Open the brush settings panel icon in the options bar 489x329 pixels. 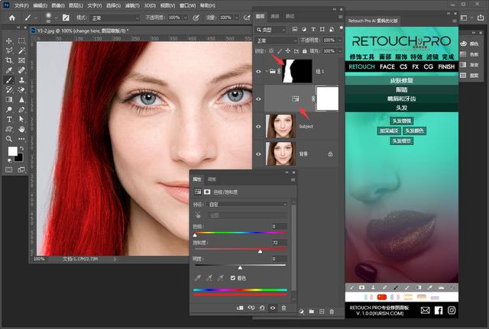[x=66, y=18]
